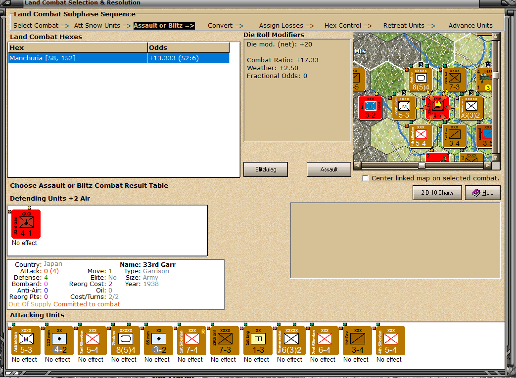Click the Convert subphase step
The height and width of the screenshot is (378, 516).
coord(226,25)
